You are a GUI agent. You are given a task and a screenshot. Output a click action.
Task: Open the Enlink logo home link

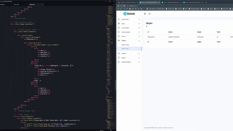(x=129, y=14)
